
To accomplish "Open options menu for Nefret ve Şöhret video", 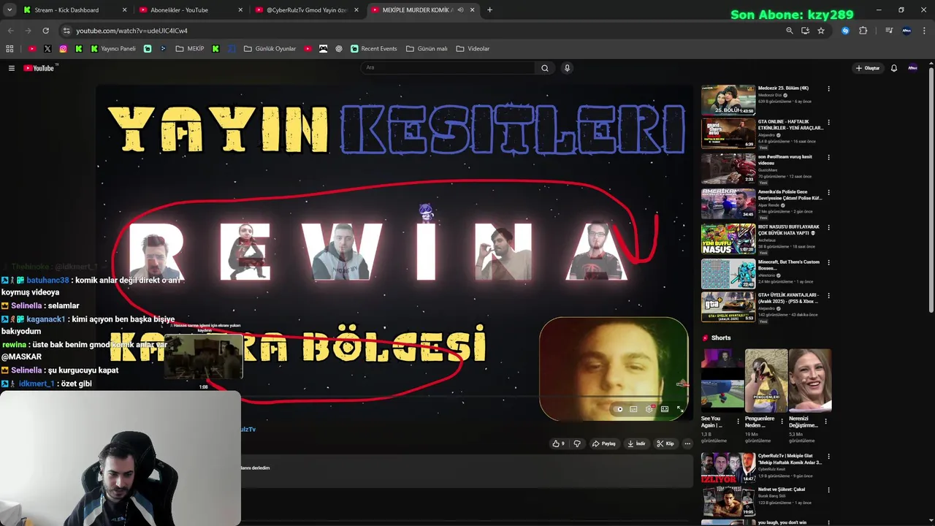I will click(x=828, y=490).
